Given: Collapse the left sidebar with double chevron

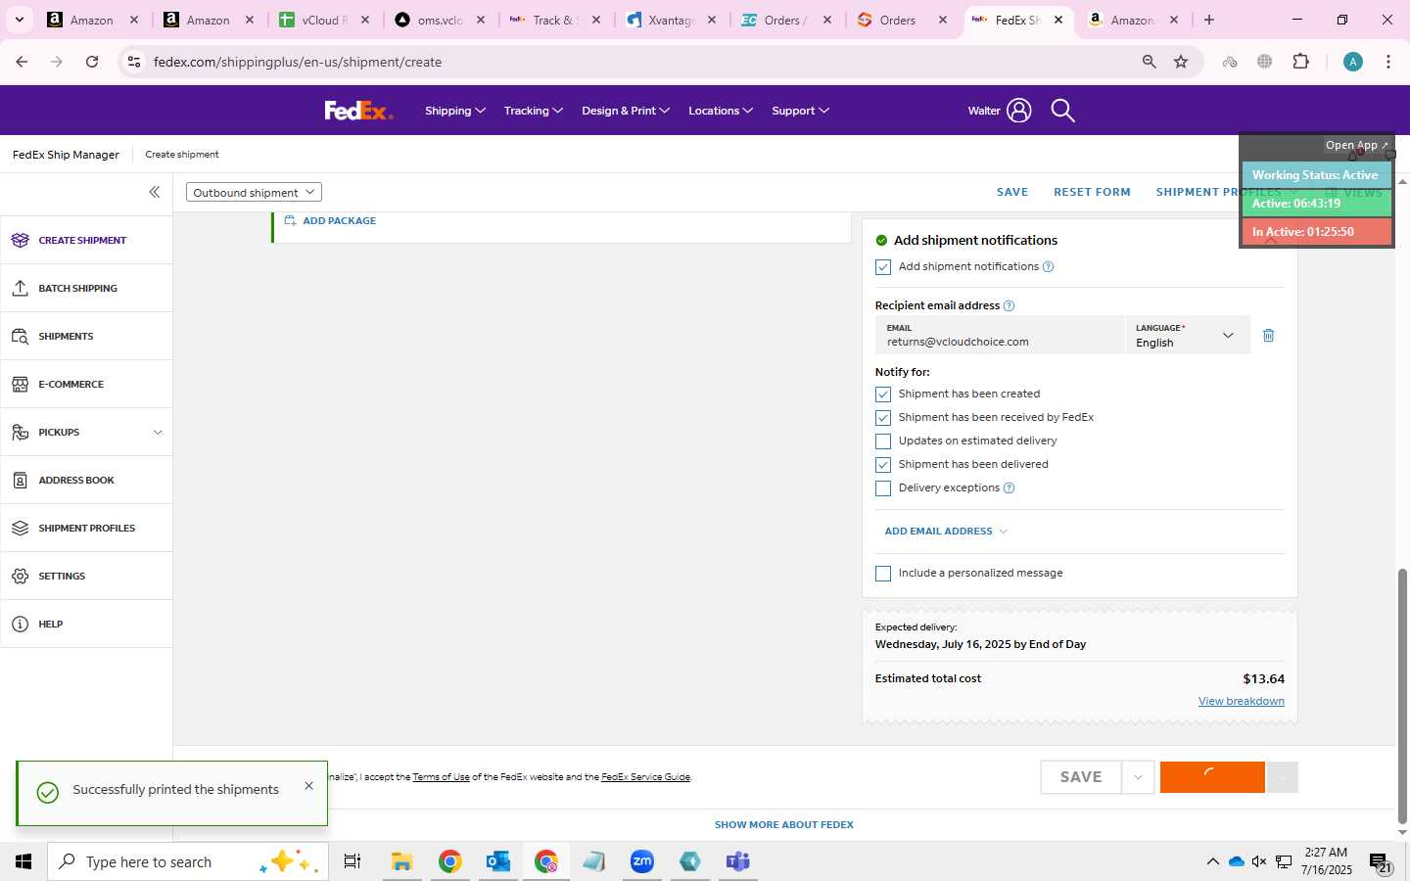Looking at the screenshot, I should (154, 192).
